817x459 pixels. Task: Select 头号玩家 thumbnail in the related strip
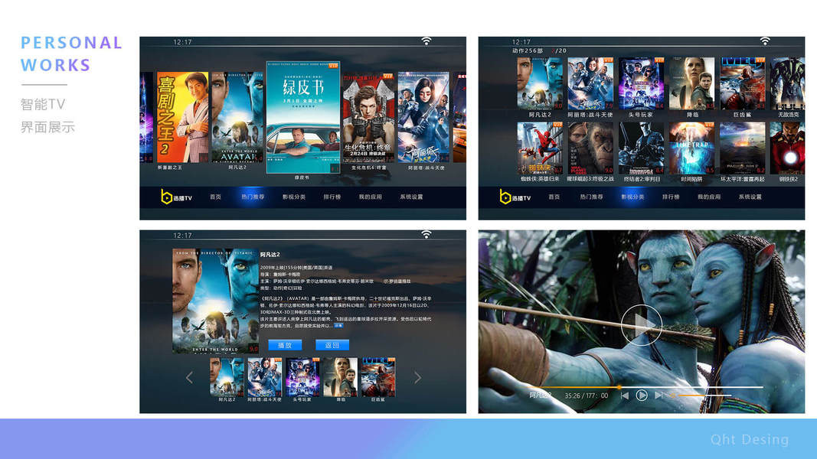[302, 377]
